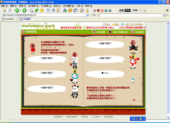Click the blue folder toolbar icon
The height and width of the screenshot is (123, 170).
pyautogui.click(x=75, y=10)
